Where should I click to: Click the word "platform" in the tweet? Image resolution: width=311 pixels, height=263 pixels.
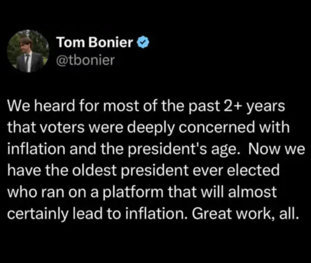click(x=133, y=192)
